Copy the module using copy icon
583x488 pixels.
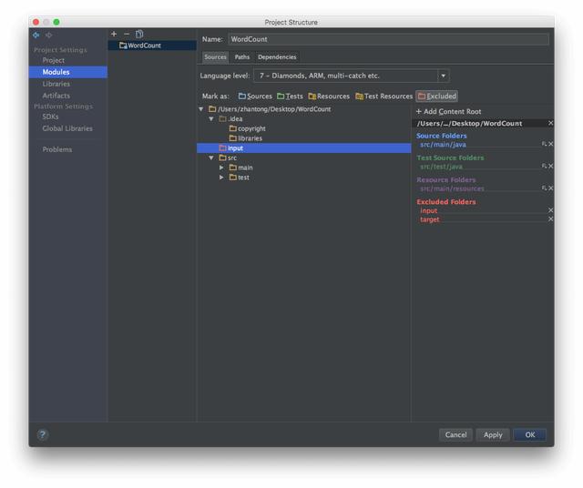[139, 34]
